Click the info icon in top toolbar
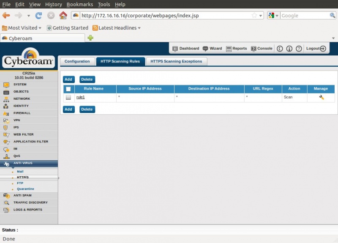Image resolution: width=338 pixels, height=243 pixels. 289,49
